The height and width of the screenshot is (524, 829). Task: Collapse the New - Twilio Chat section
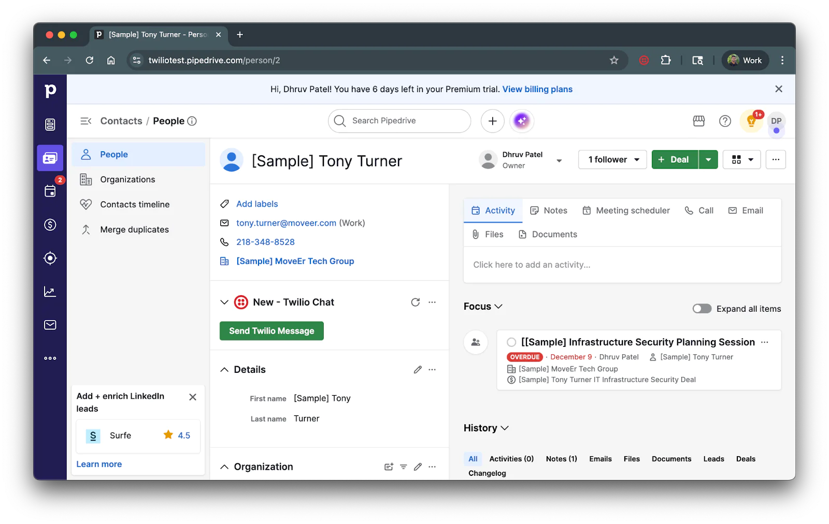(224, 302)
